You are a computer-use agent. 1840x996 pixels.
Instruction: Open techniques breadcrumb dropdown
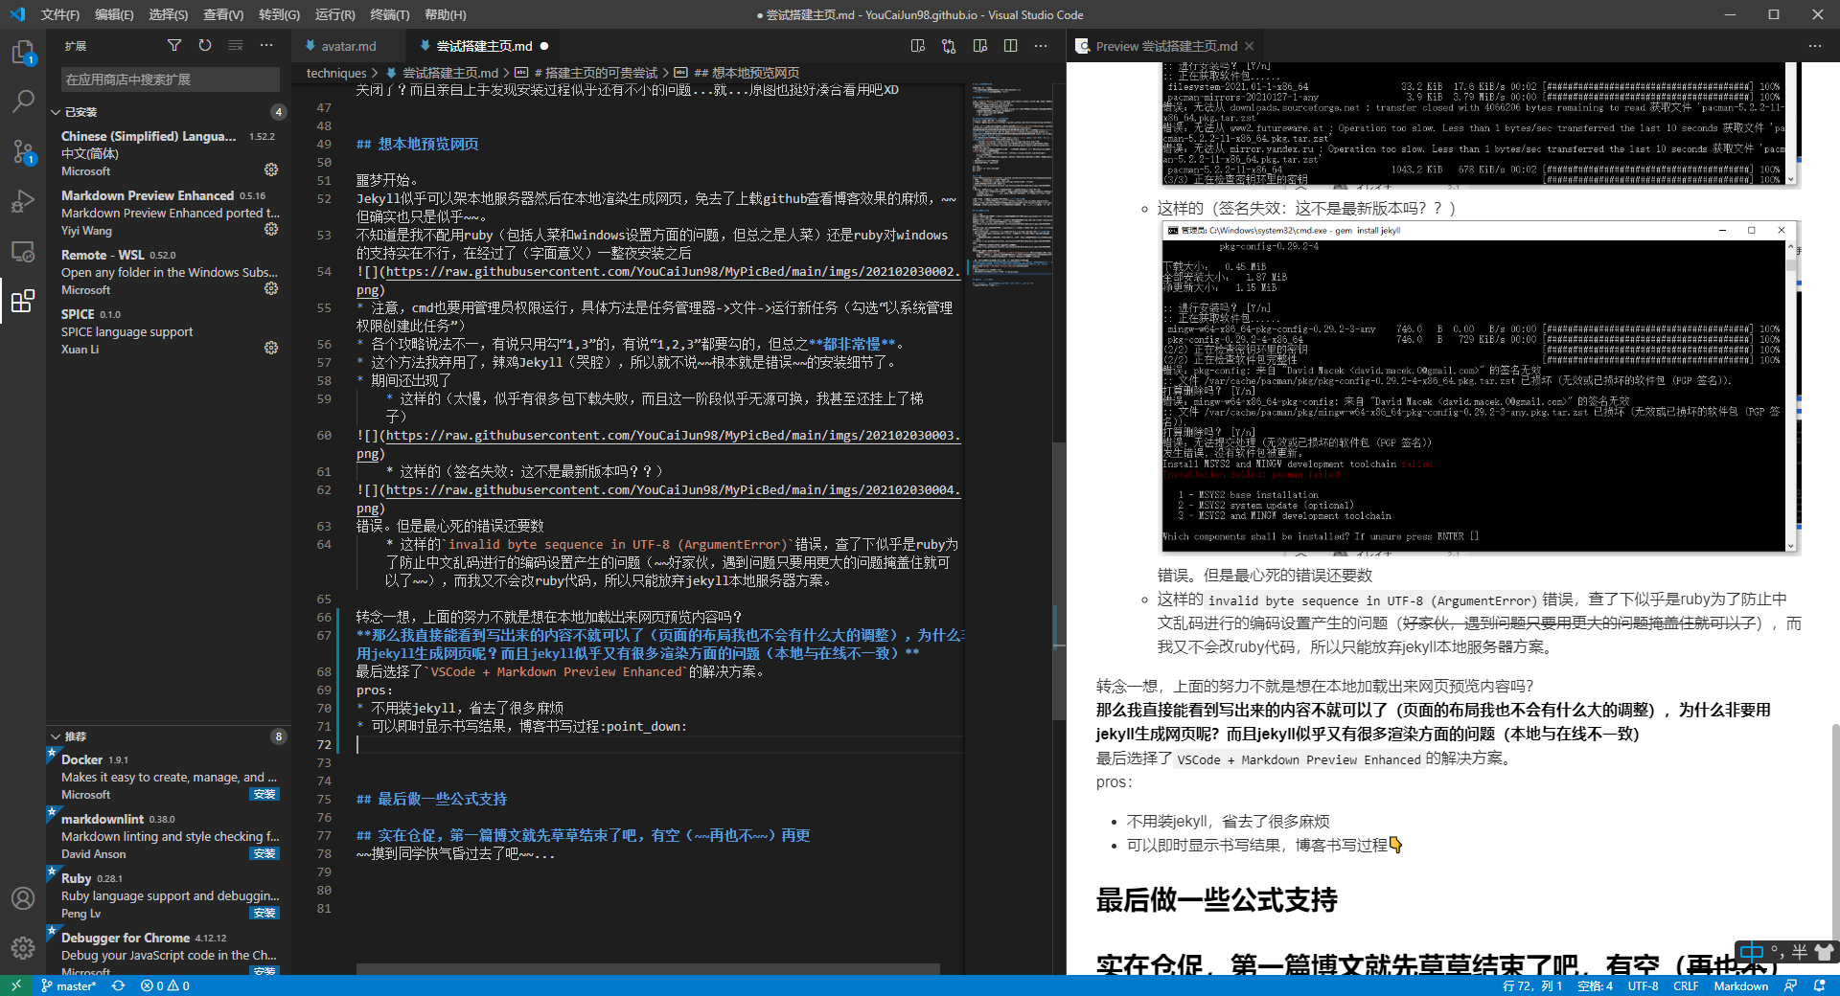click(x=336, y=73)
